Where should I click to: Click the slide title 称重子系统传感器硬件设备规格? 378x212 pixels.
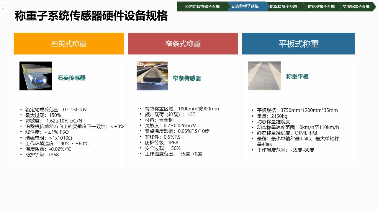[x=91, y=16]
